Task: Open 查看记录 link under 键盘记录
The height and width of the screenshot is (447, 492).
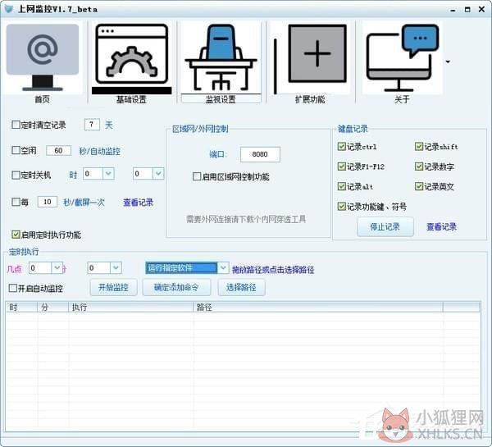Action: [441, 226]
